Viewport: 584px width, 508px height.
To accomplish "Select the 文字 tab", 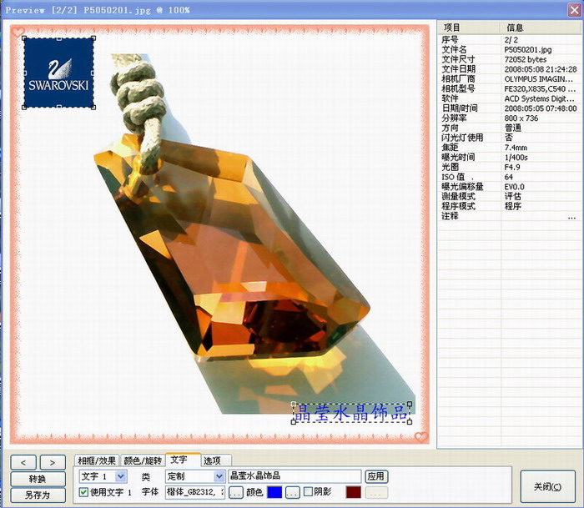I will (183, 460).
